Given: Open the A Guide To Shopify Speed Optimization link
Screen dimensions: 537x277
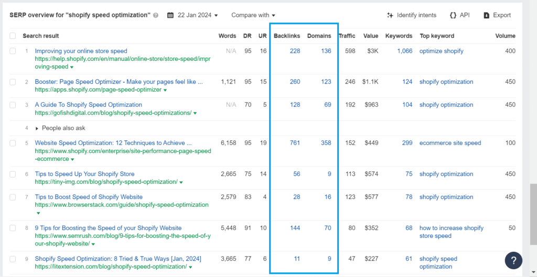Looking at the screenshot, I should [88, 105].
